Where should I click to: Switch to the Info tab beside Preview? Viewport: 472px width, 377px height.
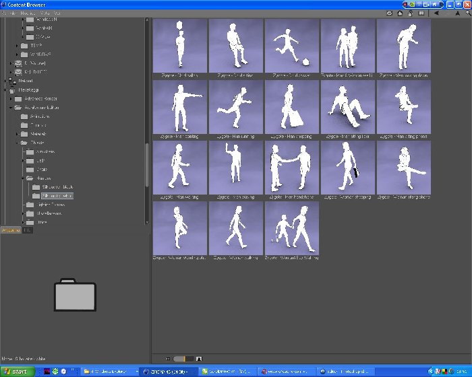[x=28, y=230]
